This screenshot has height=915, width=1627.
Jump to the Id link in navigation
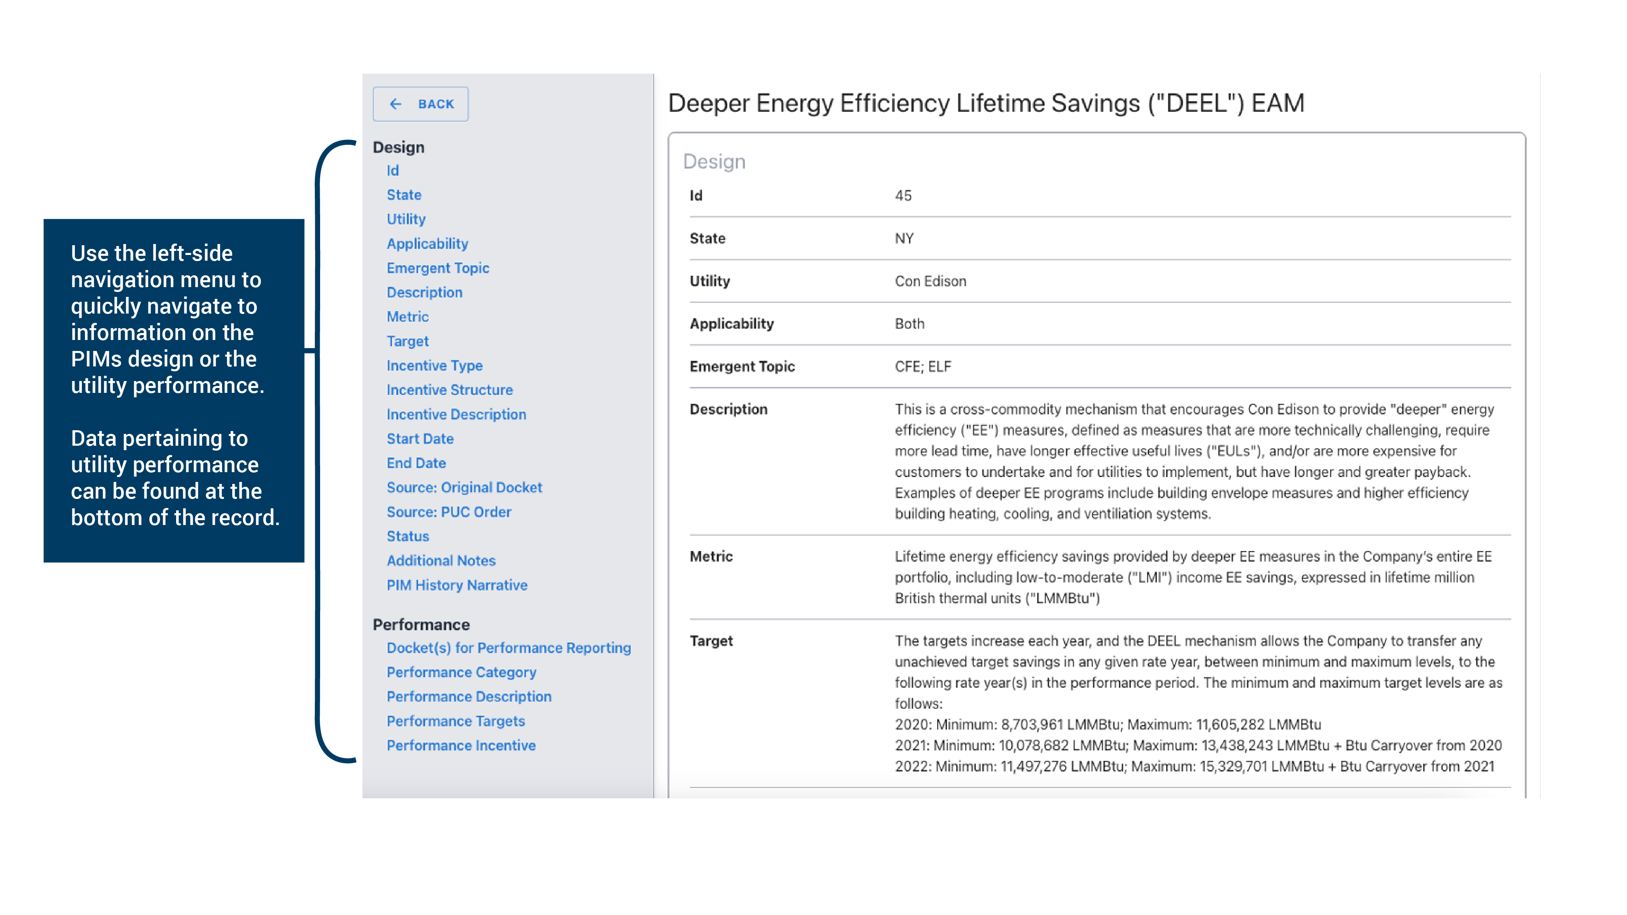(x=393, y=170)
